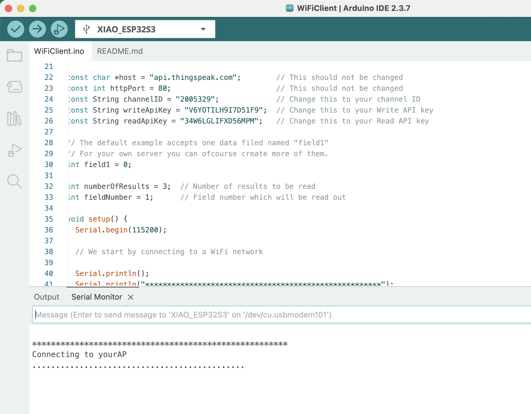Click the fieldNumber variable name

click(x=108, y=197)
